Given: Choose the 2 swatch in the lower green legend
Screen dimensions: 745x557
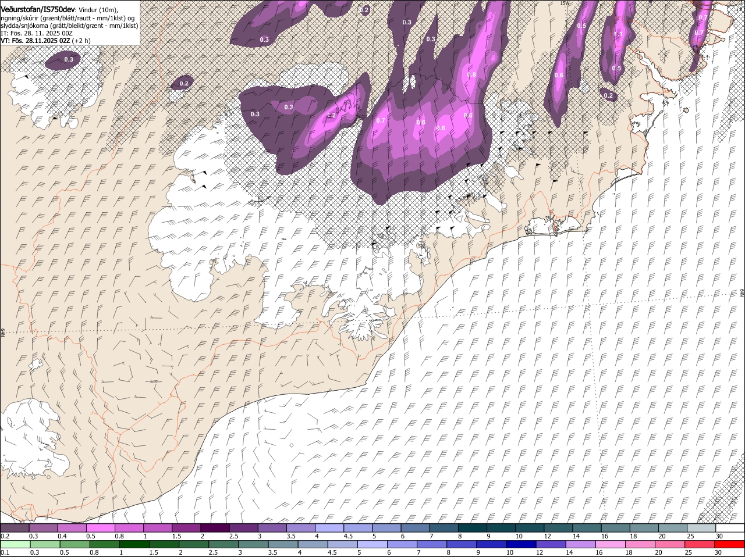Looking at the screenshot, I should coord(193,544).
